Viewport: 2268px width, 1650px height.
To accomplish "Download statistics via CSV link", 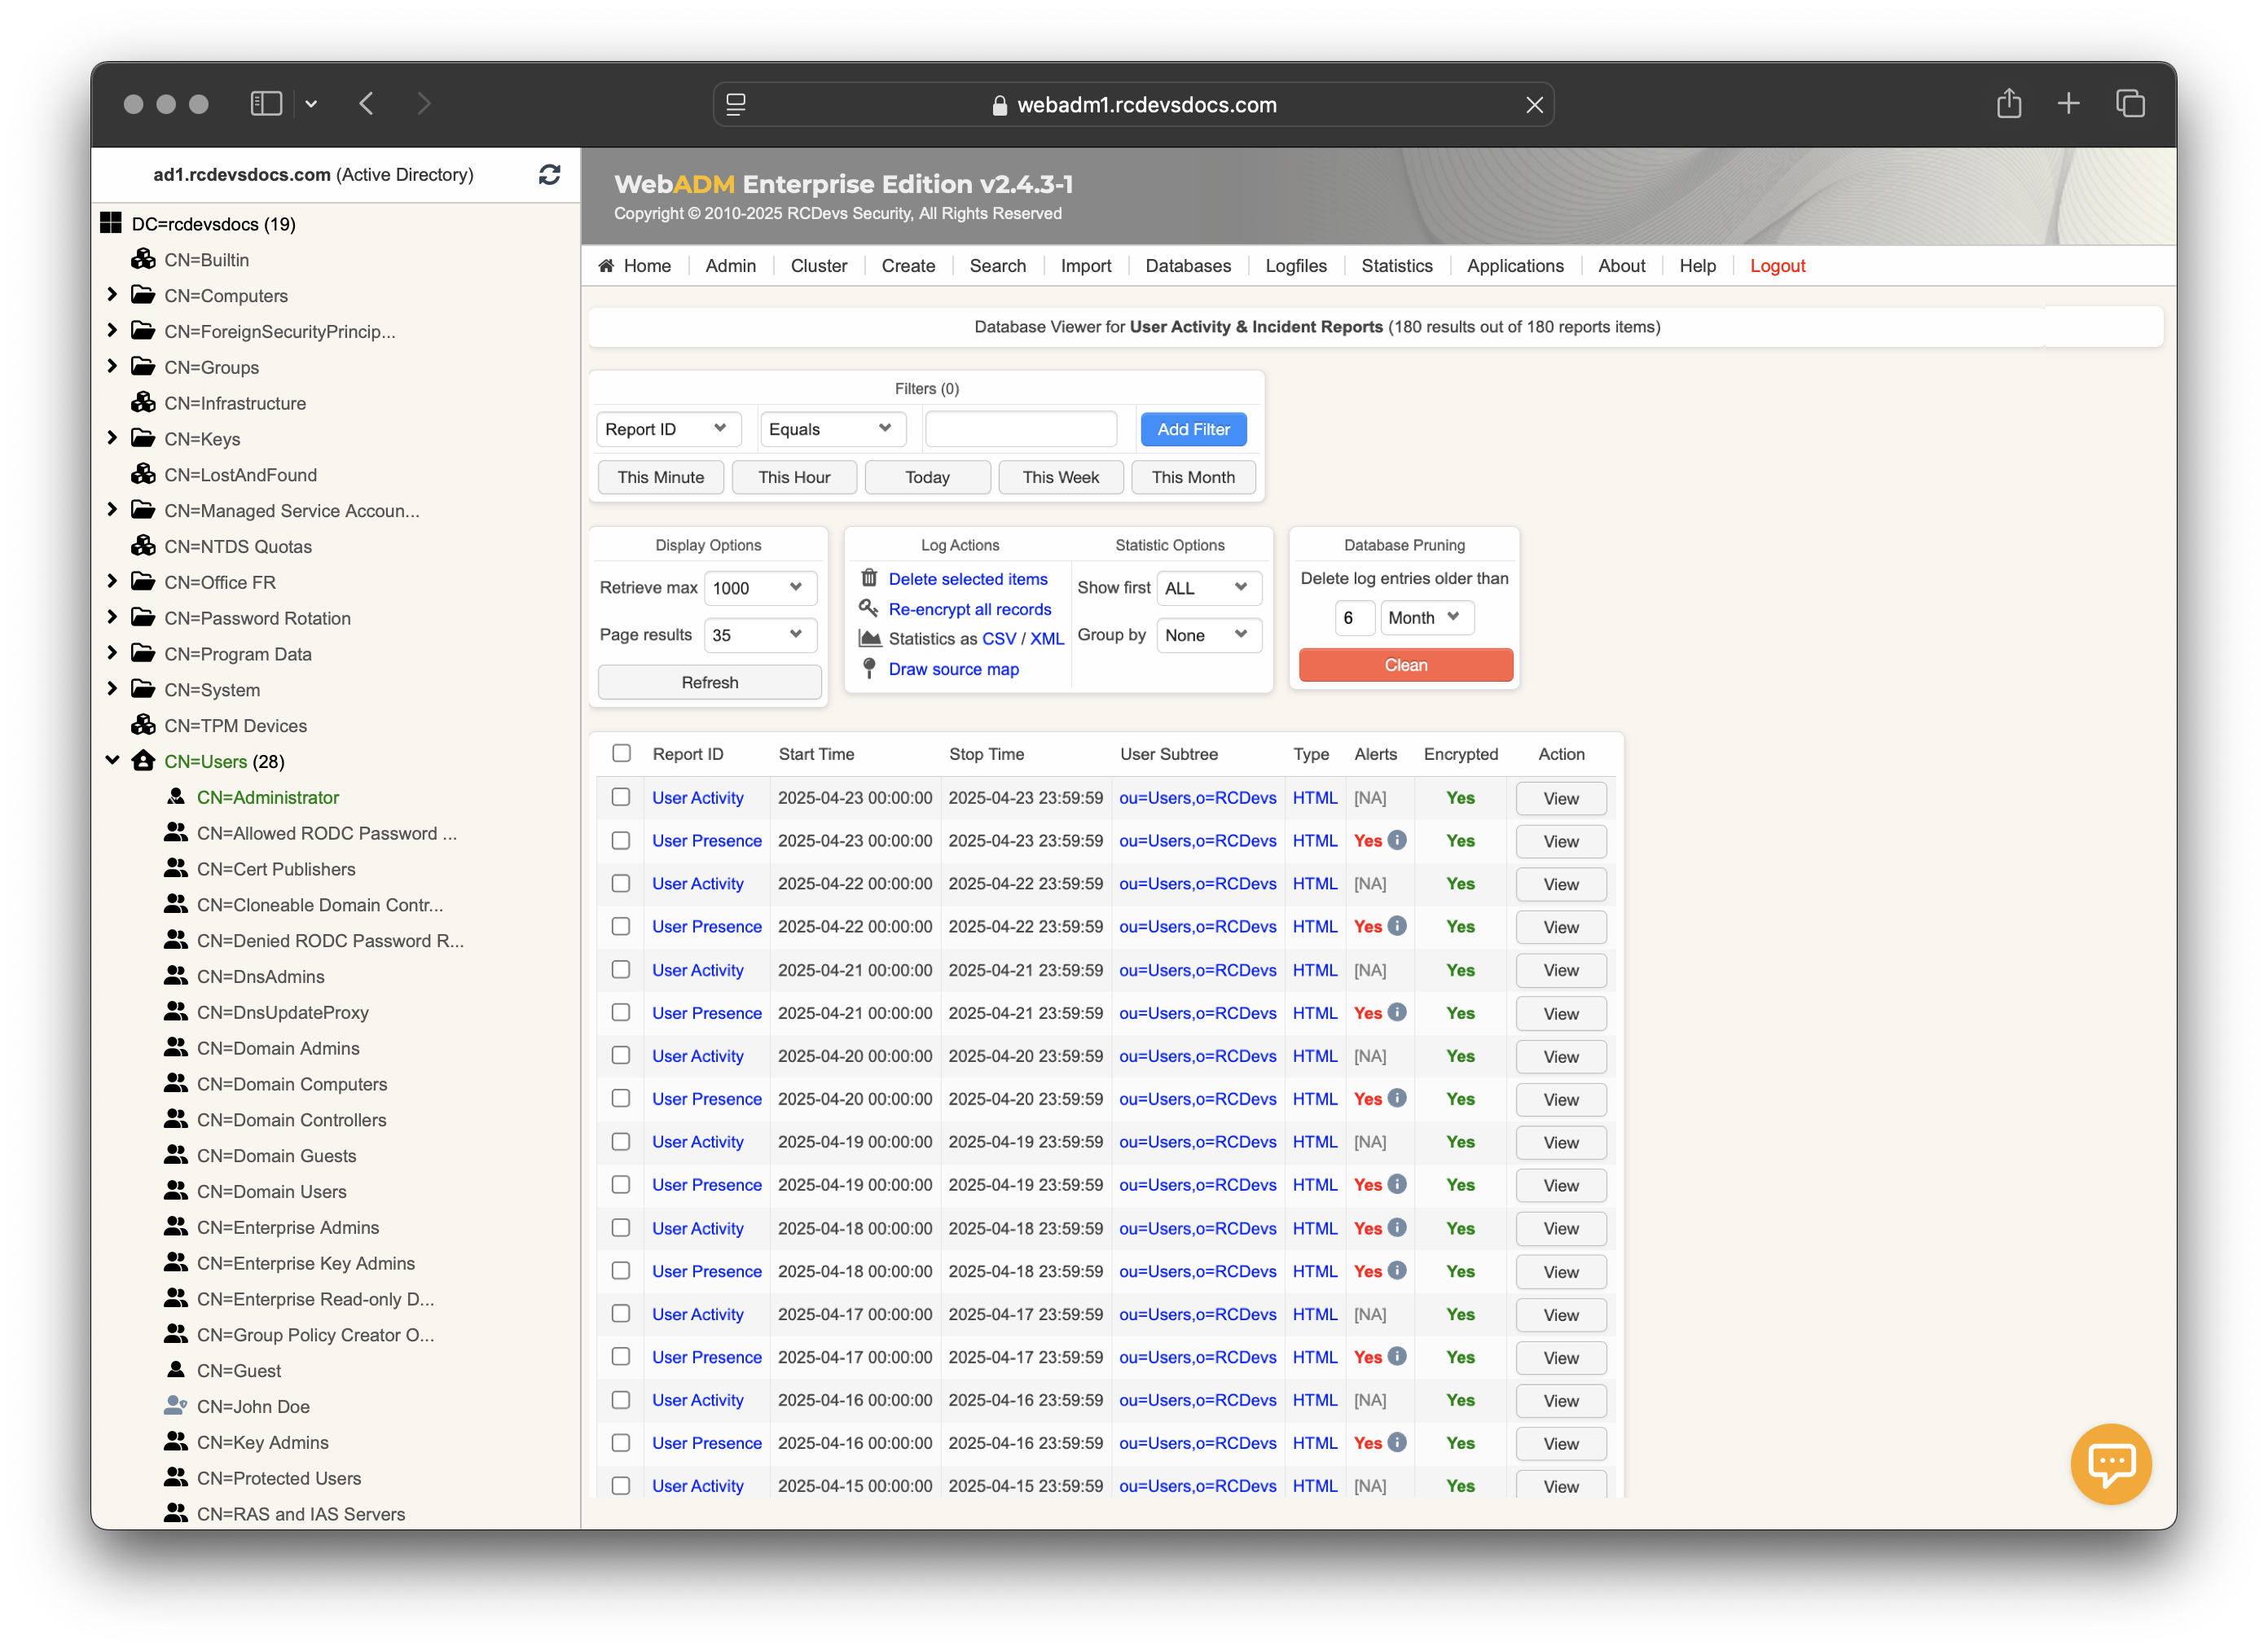I will pos(998,638).
